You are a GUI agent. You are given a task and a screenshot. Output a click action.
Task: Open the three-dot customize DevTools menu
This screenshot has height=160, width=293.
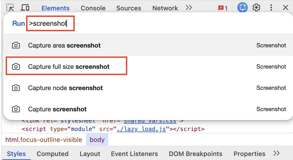pyautogui.click(x=271, y=8)
